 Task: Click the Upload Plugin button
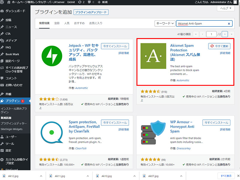(91, 12)
